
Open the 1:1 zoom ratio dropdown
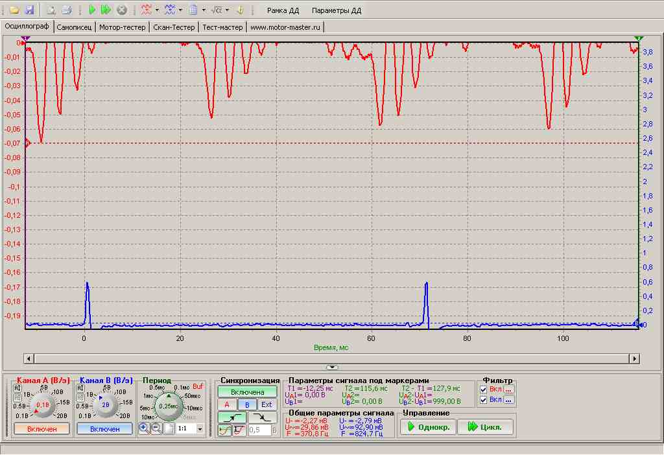click(200, 429)
